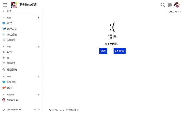This screenshot has width=182, height=113.
Task: Click the blue chat bubble beside General
Action: pyautogui.click(x=4, y=82)
